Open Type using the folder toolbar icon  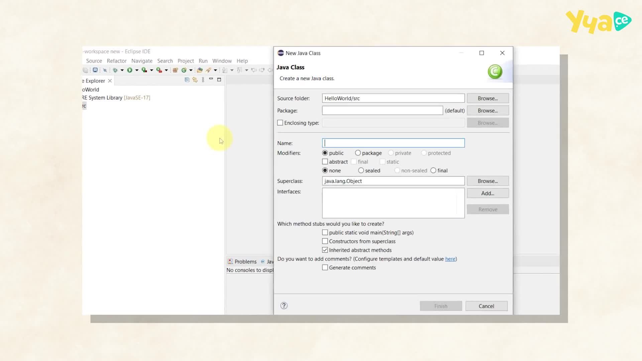(200, 70)
